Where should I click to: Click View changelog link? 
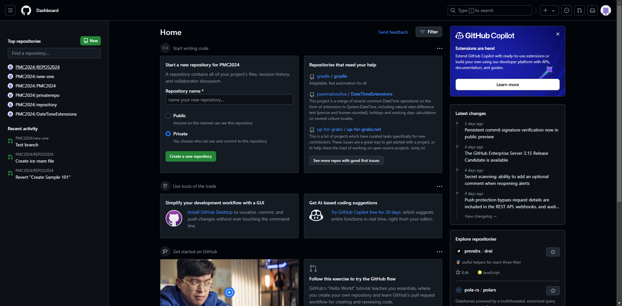tap(481, 216)
